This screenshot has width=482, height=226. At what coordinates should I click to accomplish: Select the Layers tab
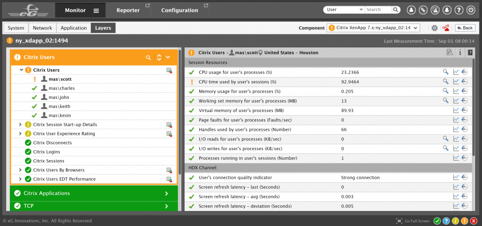pyautogui.click(x=103, y=28)
